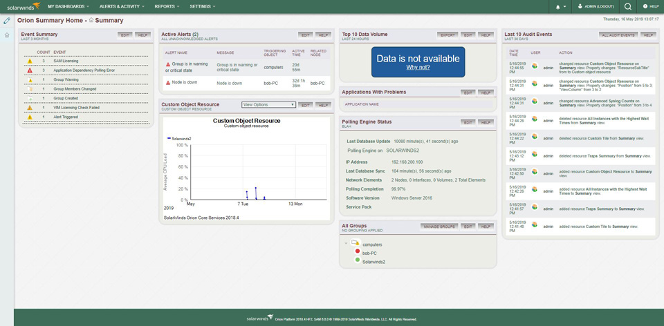664x326 pixels.
Task: Click Edit in Event Summary panel
Action: click(125, 35)
